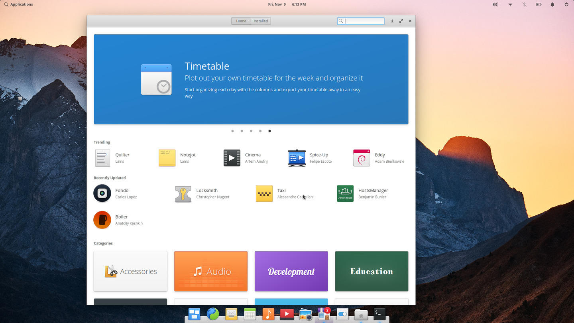Screen dimensions: 574x323
Task: Select the third banner carousel dot
Action: 251,131
